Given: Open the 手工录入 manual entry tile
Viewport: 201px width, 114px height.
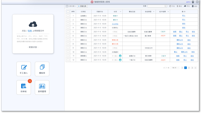Looking at the screenshot, I should [x=24, y=69].
